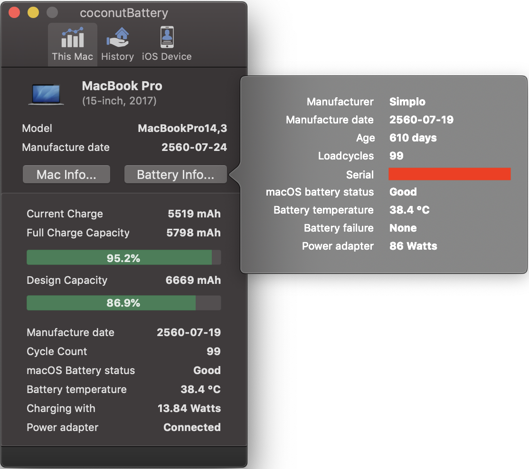Click the Loadcycles label in popover

click(x=346, y=156)
